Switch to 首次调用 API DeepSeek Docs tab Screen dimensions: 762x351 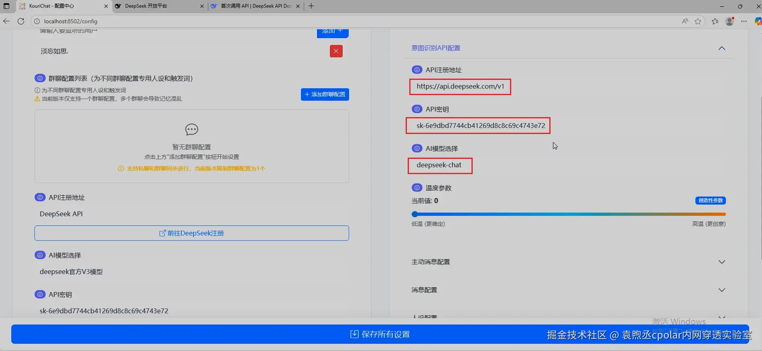(256, 6)
